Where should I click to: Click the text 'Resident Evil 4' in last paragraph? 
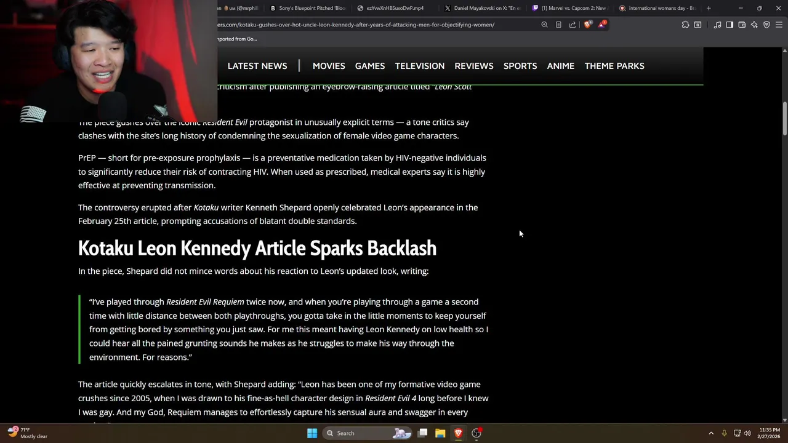click(390, 399)
